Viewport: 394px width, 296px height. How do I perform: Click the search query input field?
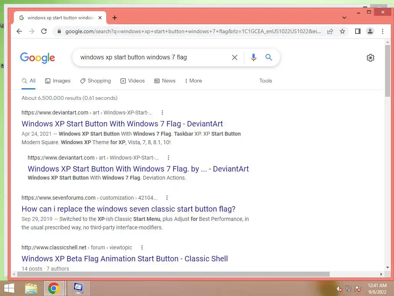point(153,57)
